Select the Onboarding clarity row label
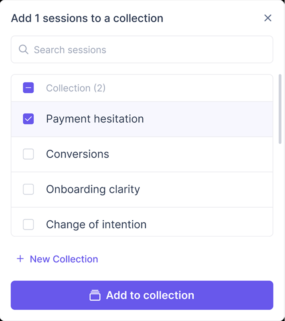Image resolution: width=285 pixels, height=321 pixels. pos(93,189)
